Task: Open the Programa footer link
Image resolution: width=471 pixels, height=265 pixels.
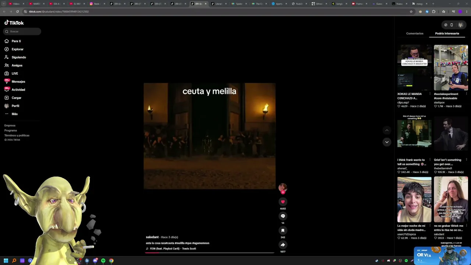Action: point(11,130)
